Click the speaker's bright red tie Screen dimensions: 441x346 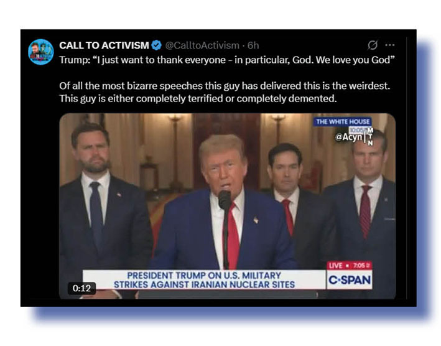pos(233,238)
